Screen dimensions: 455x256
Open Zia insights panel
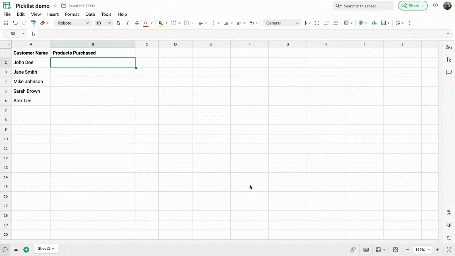tap(449, 47)
